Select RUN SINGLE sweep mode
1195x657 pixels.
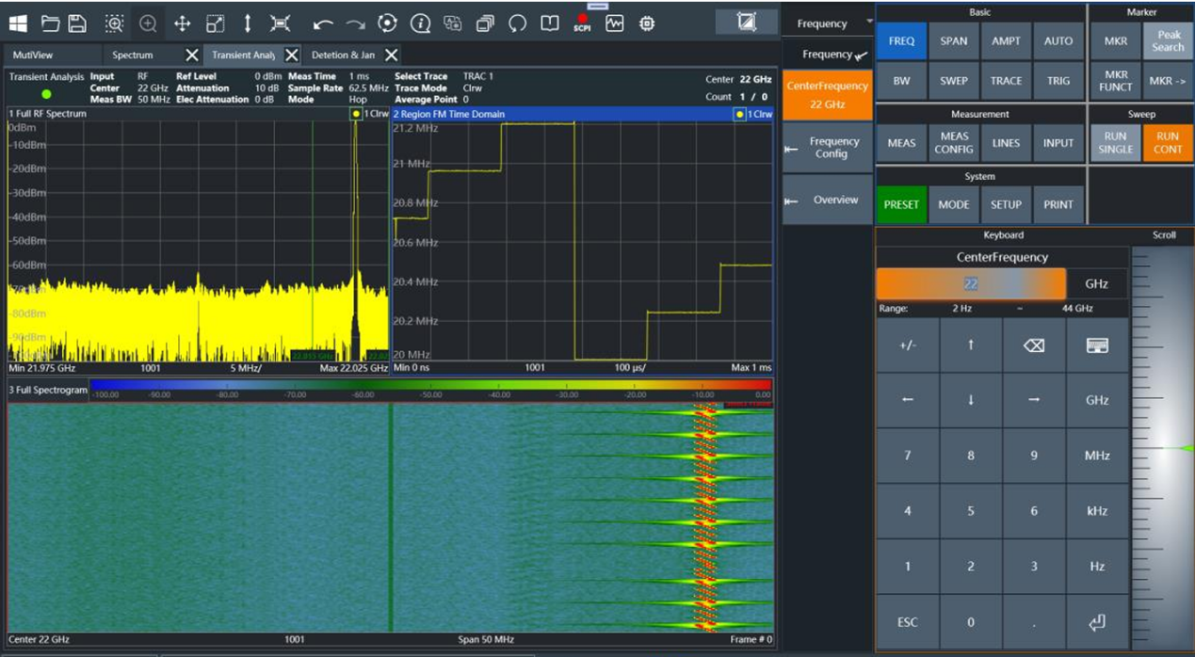coord(1116,143)
